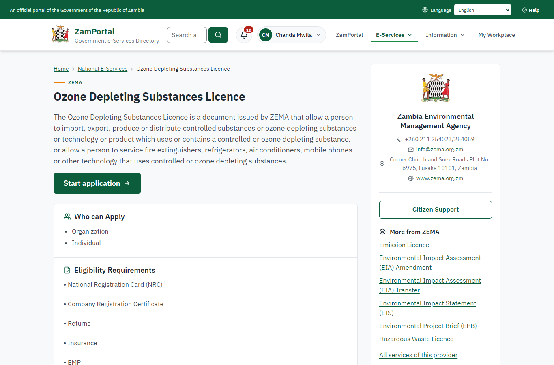This screenshot has width=554, height=365.
Task: Expand the E-Services menu
Action: pos(394,35)
